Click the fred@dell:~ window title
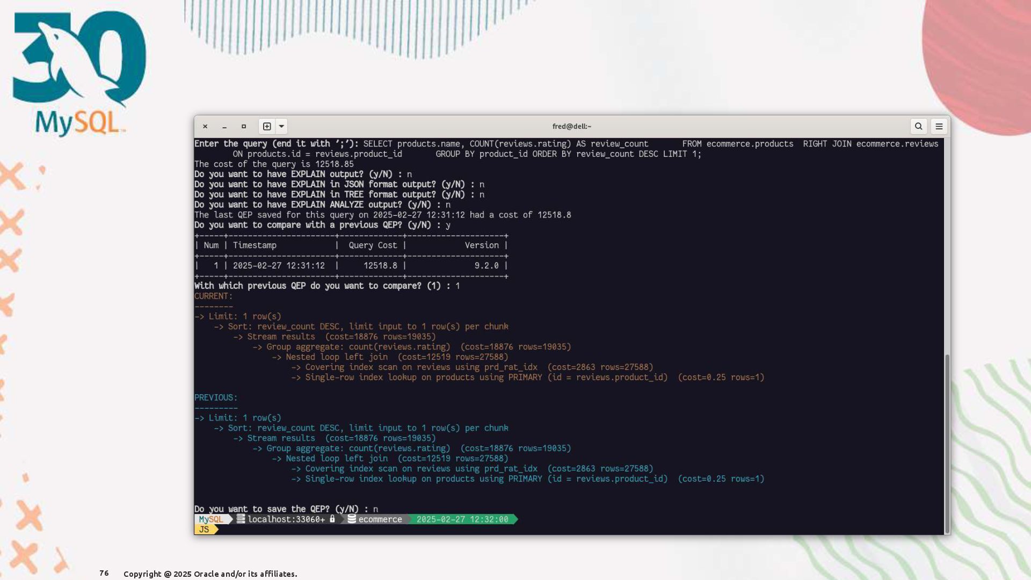The height and width of the screenshot is (580, 1031). pyautogui.click(x=572, y=126)
